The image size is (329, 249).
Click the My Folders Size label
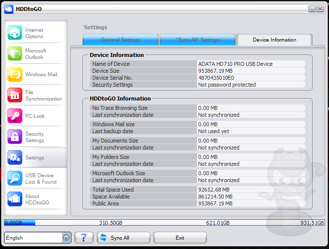pyautogui.click(x=111, y=157)
